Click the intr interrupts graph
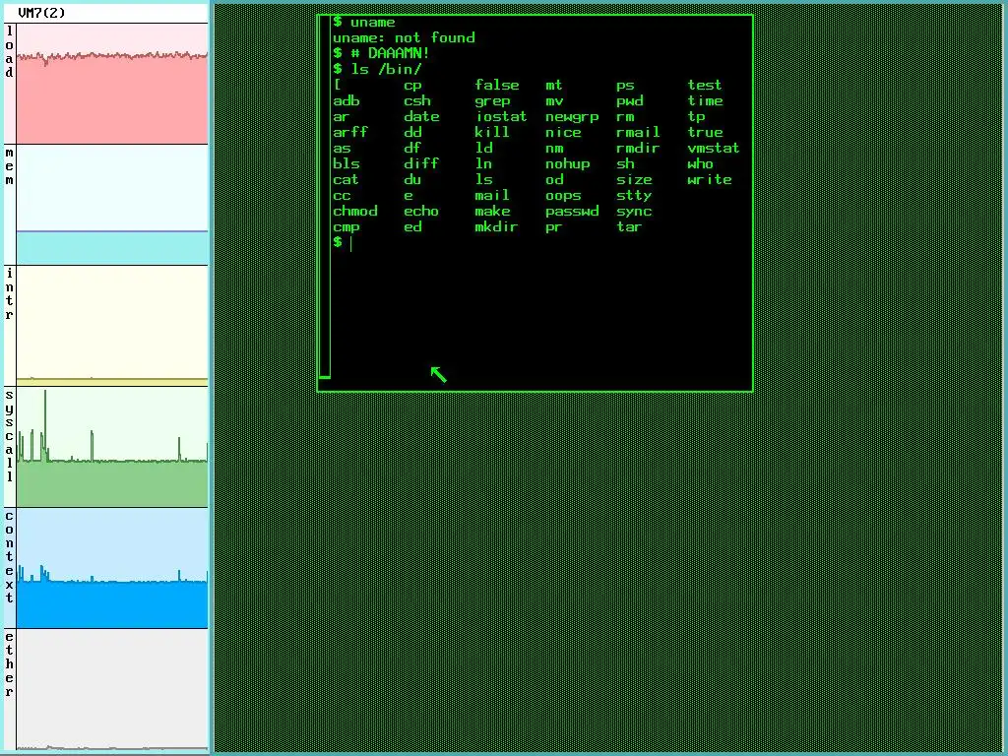1008x756 pixels. pyautogui.click(x=112, y=326)
